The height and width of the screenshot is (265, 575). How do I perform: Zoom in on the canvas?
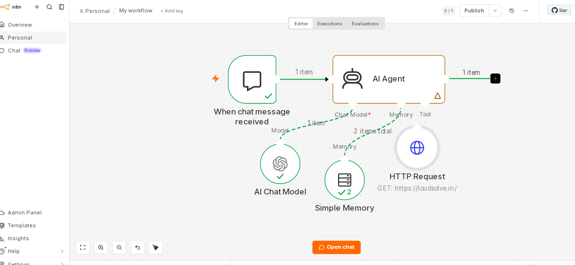pos(101,247)
